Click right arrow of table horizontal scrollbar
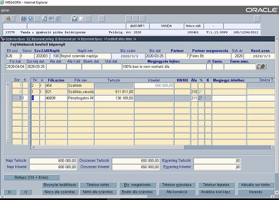279x200 pixels. pyautogui.click(x=273, y=147)
